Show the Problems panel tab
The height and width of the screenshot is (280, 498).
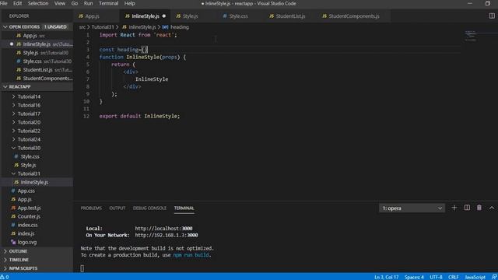click(x=91, y=208)
